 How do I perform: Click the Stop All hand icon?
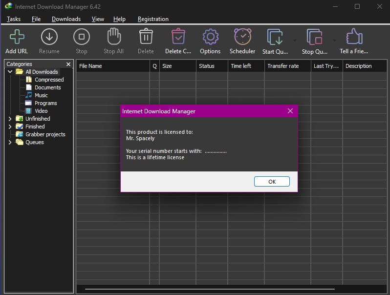pos(114,36)
